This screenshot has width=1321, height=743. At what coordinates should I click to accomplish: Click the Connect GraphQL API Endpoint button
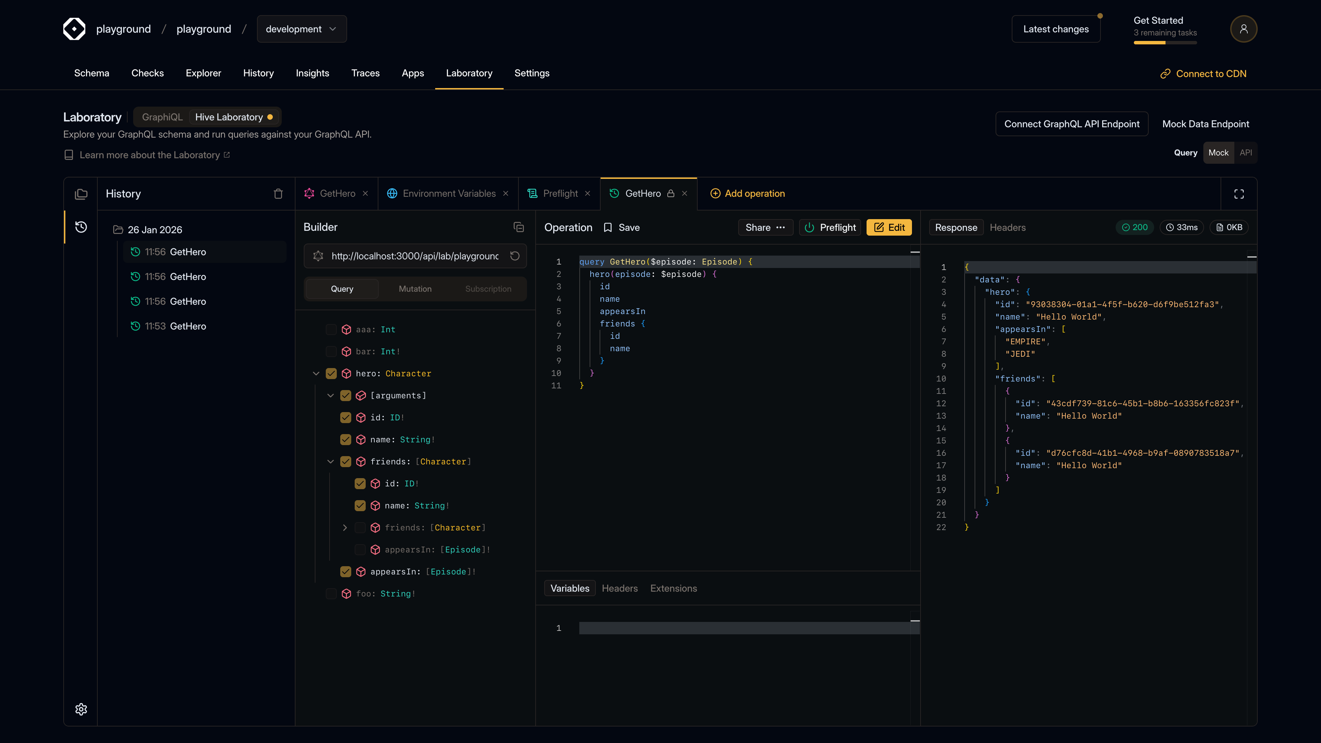(x=1071, y=124)
